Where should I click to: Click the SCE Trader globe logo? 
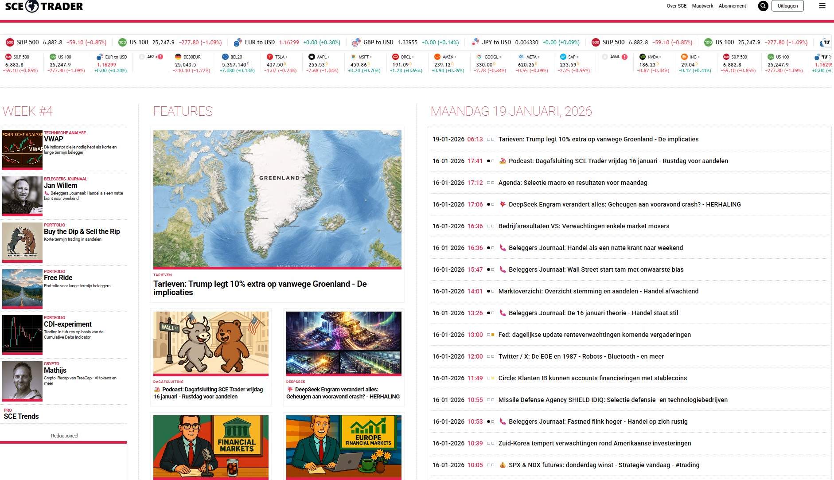coord(32,6)
